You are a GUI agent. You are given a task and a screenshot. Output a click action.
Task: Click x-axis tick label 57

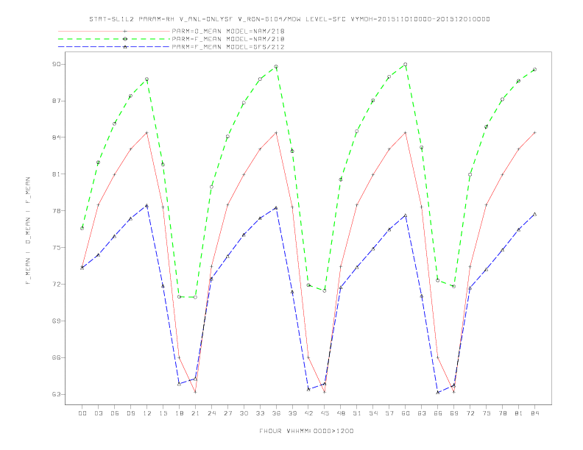[x=389, y=413]
